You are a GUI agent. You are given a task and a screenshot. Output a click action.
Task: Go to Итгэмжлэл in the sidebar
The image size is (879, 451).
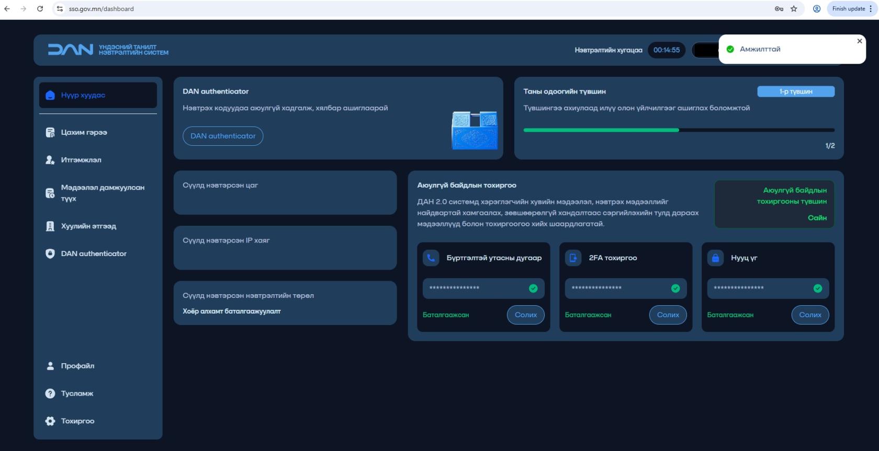point(98,160)
